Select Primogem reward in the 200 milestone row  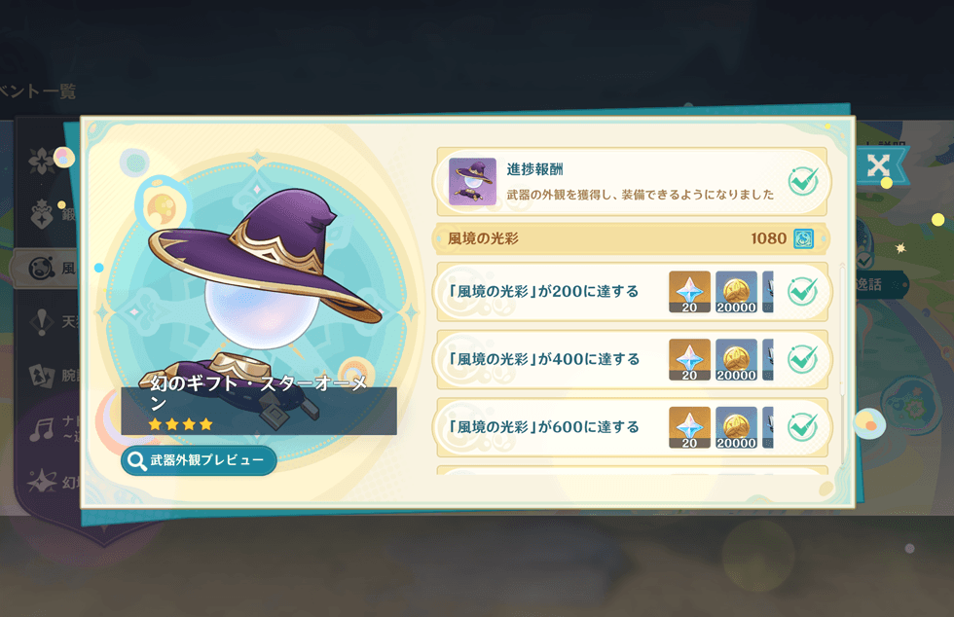click(689, 292)
